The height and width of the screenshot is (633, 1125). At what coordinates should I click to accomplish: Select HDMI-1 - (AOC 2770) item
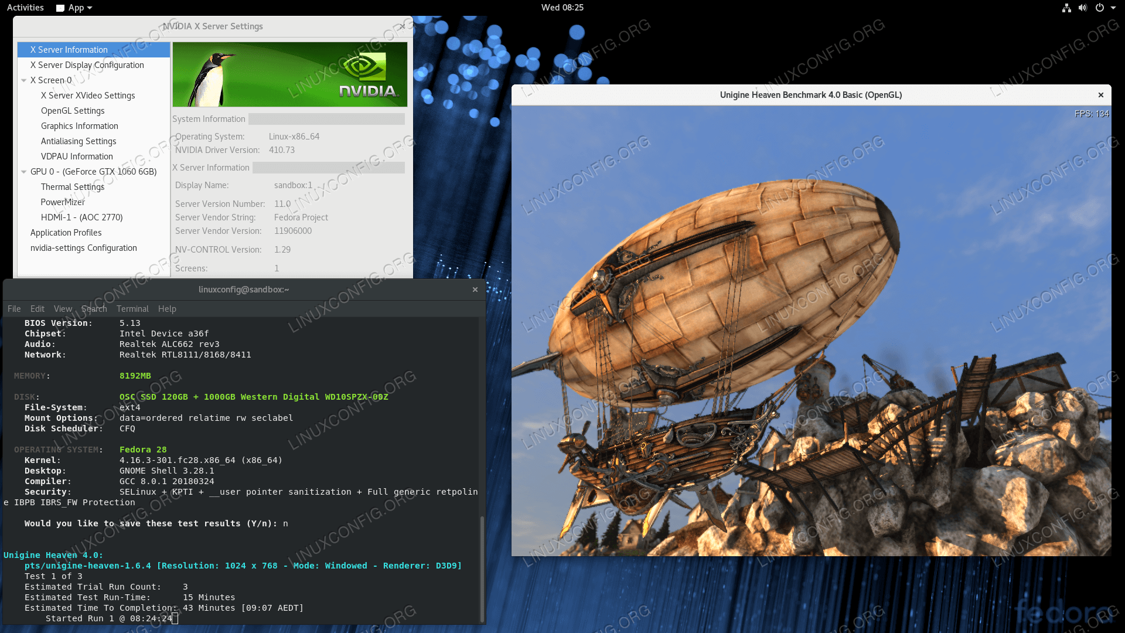tap(94, 217)
